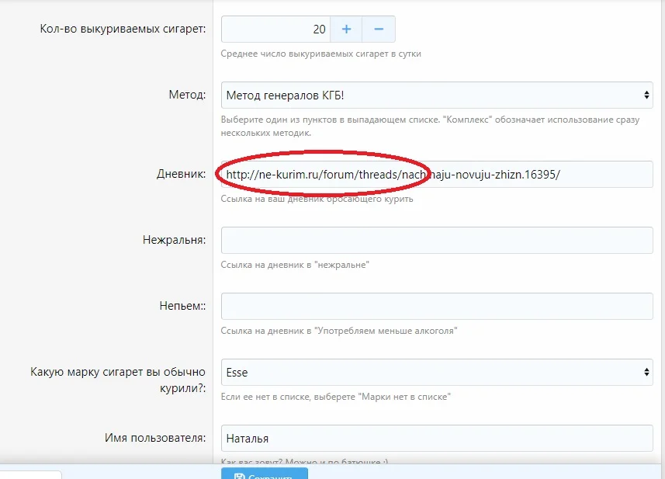Click the Кол-во выкуриваемых сигарет label
The width and height of the screenshot is (665, 479).
click(121, 29)
